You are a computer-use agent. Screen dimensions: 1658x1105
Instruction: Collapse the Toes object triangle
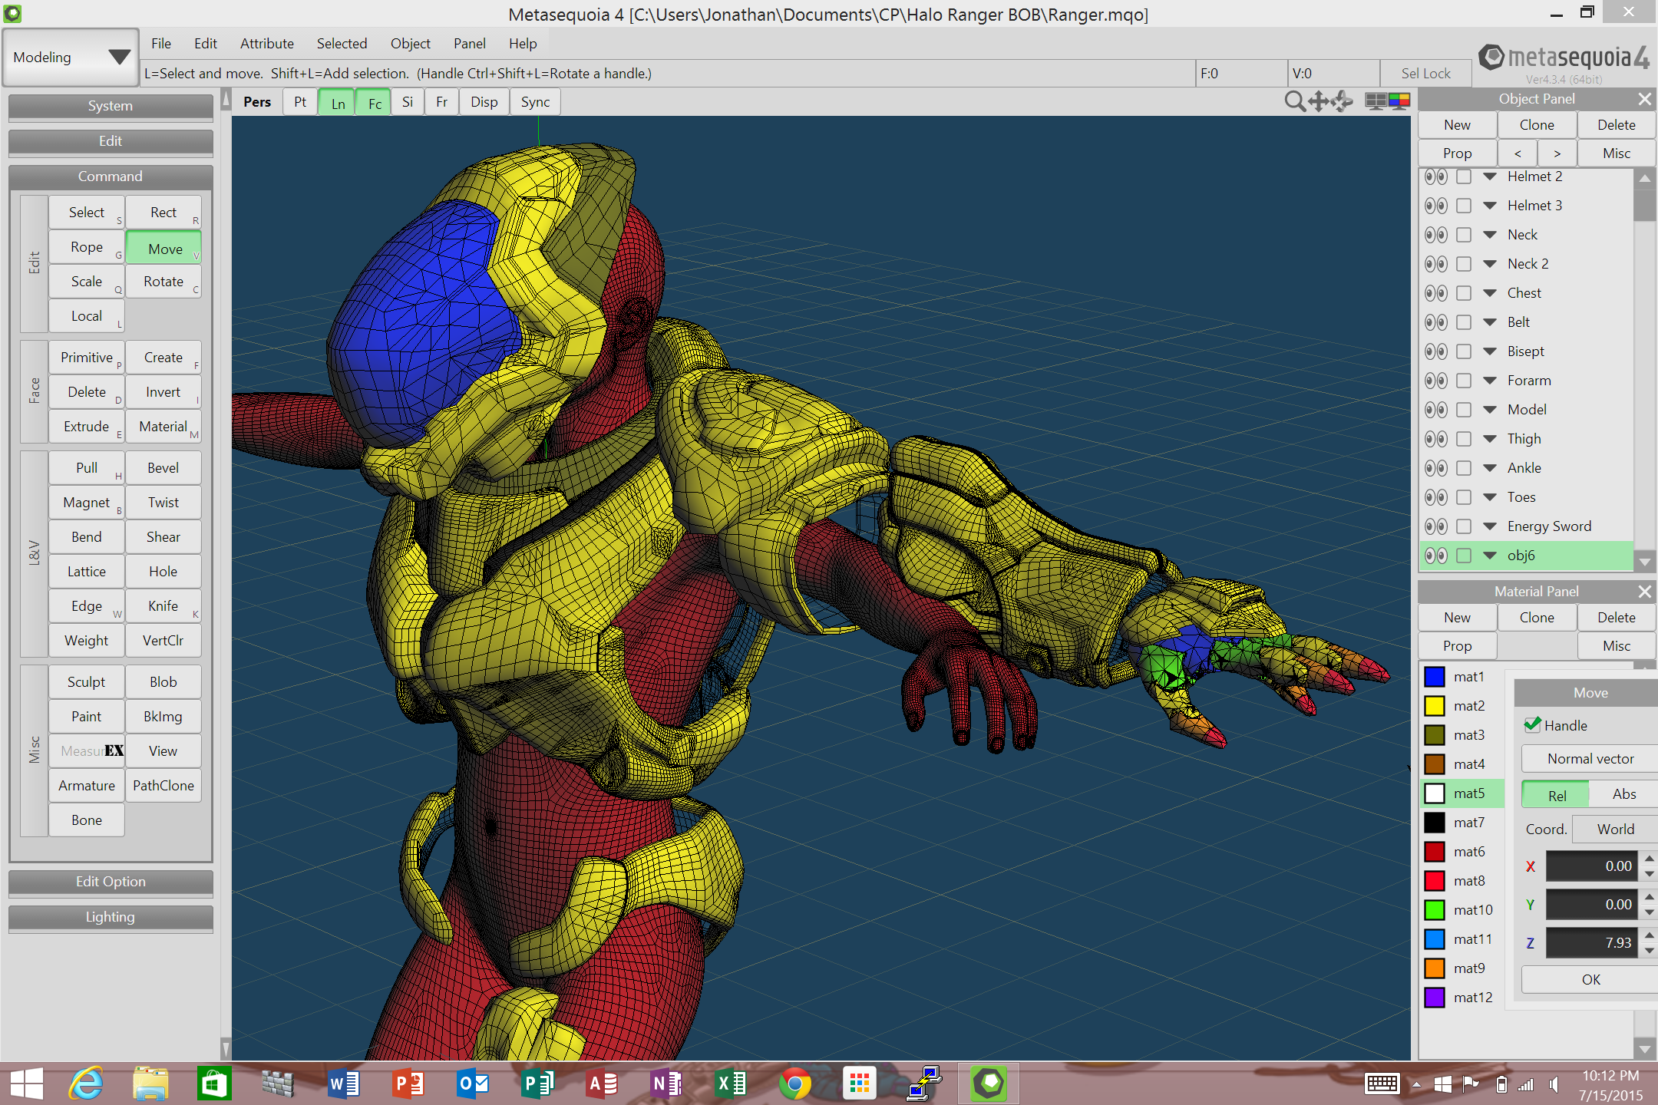(1490, 497)
